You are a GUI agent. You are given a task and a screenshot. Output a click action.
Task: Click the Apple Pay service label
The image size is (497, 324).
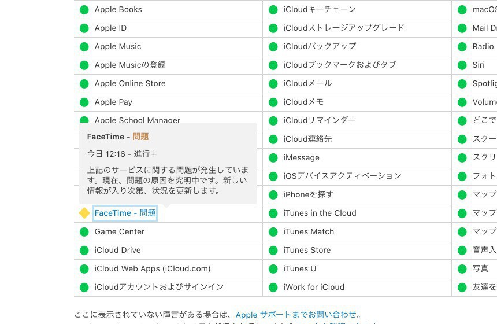(x=113, y=102)
